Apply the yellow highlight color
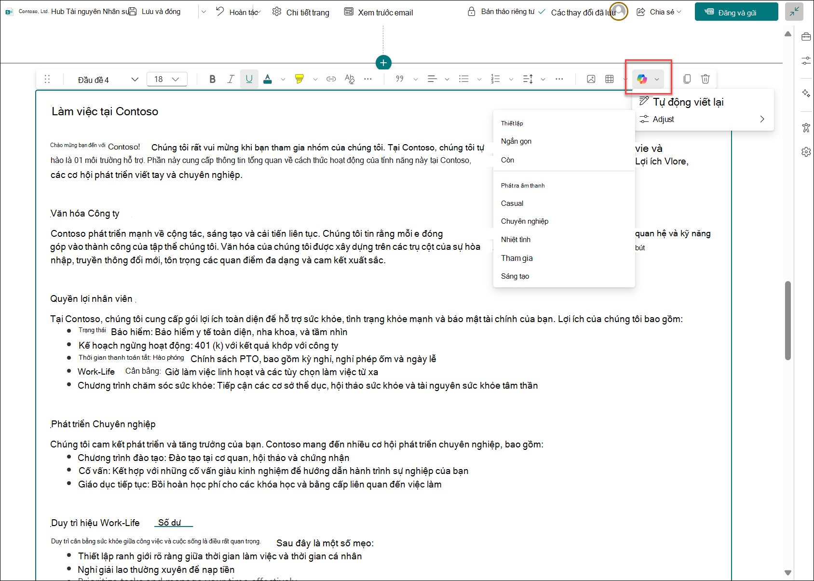The width and height of the screenshot is (814, 581). (x=299, y=79)
